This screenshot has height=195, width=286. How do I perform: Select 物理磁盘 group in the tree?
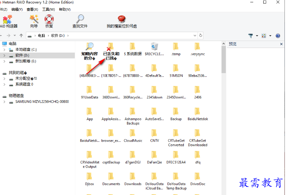pos(16,96)
